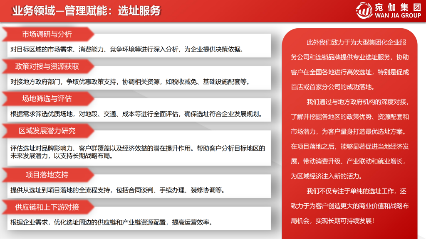
Task: Expand the 区域发展潜力研究 section details
Action: pyautogui.click(x=48, y=130)
